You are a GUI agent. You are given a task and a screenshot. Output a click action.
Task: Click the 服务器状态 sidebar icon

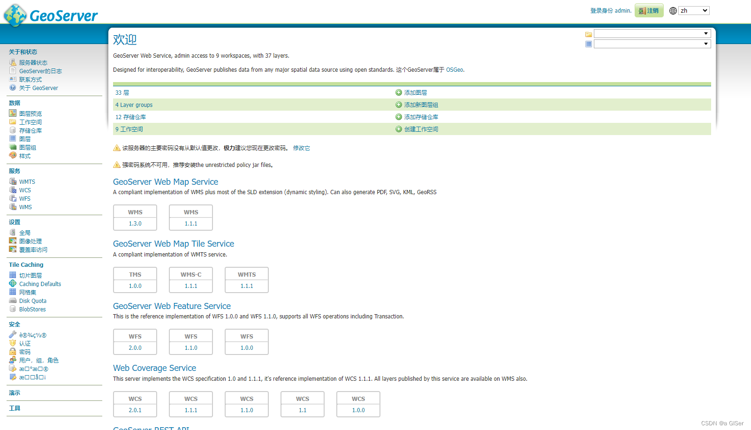13,62
